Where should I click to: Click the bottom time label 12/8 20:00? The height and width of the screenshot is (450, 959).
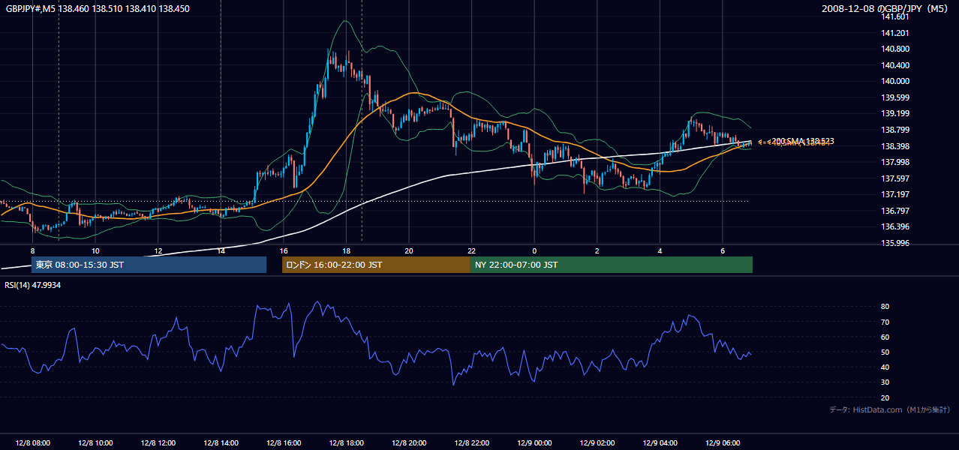pos(409,442)
